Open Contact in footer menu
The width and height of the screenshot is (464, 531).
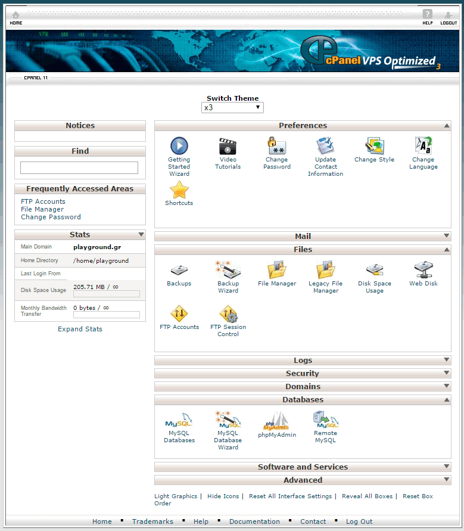click(x=313, y=521)
